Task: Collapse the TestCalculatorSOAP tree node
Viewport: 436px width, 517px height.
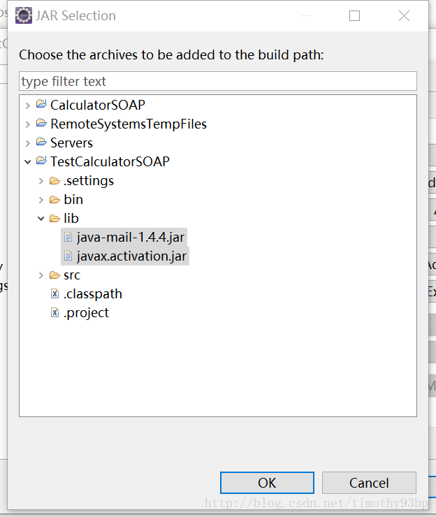Action: [x=28, y=161]
